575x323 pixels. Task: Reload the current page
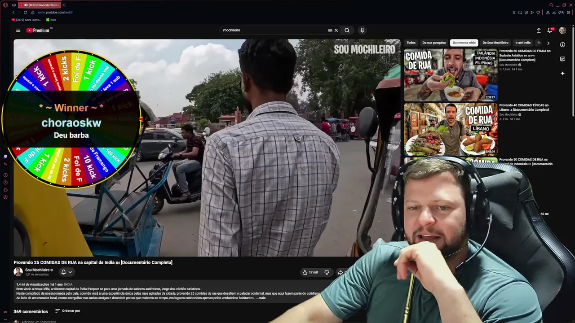25,12
